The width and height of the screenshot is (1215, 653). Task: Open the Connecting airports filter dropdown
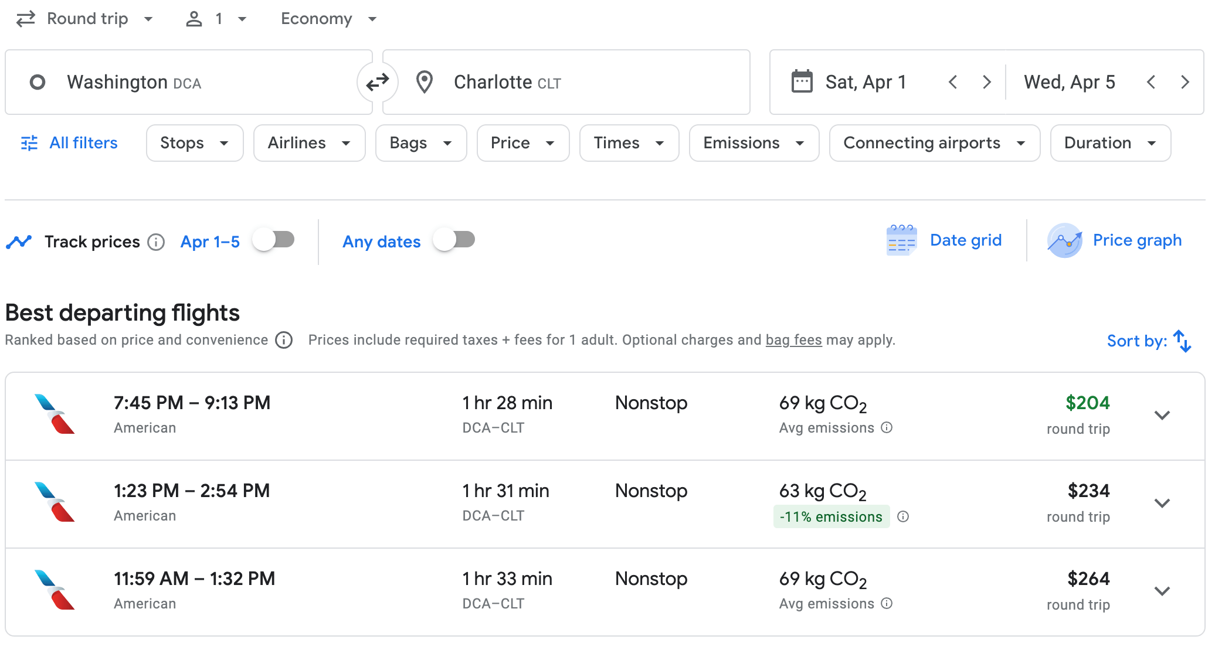(935, 143)
